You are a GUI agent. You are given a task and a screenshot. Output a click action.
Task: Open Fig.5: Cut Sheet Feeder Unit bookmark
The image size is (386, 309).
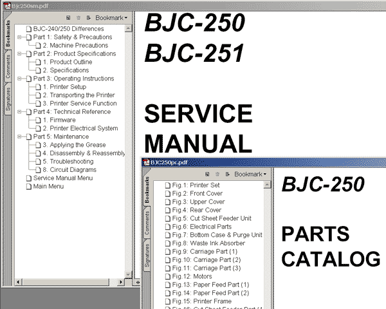tap(212, 218)
